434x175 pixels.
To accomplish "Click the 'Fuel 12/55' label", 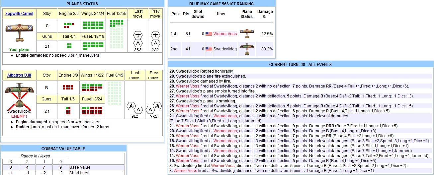I will (117, 14).
